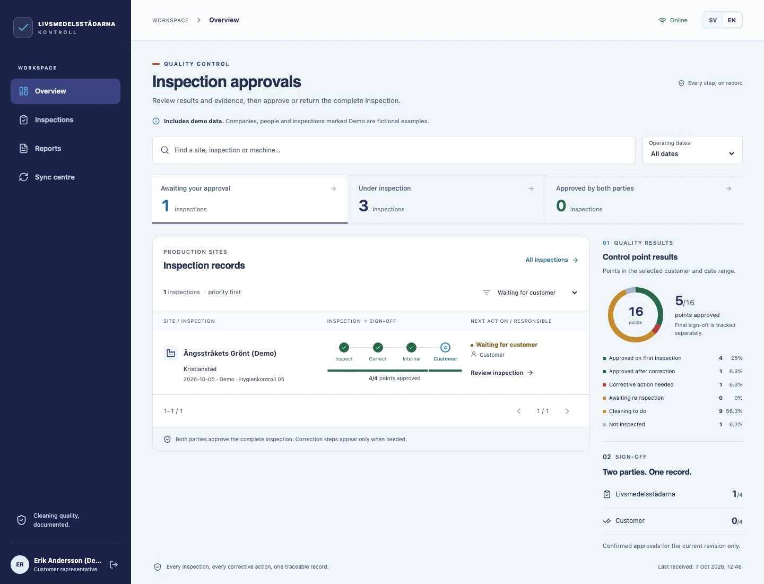The width and height of the screenshot is (764, 584).
Task: Open Inspections in the sidebar
Action: [x=65, y=120]
